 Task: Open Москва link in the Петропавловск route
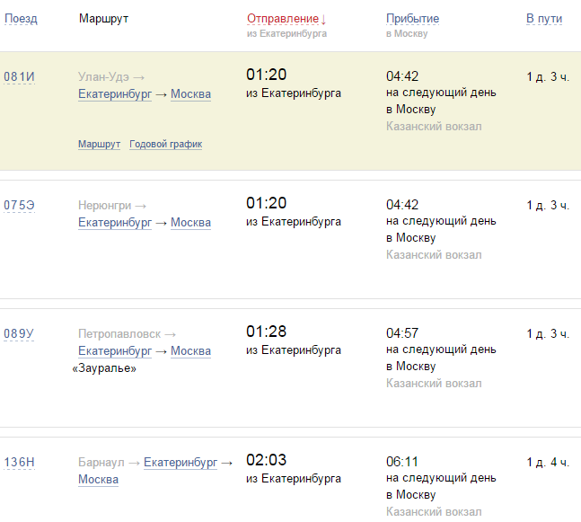(x=190, y=351)
